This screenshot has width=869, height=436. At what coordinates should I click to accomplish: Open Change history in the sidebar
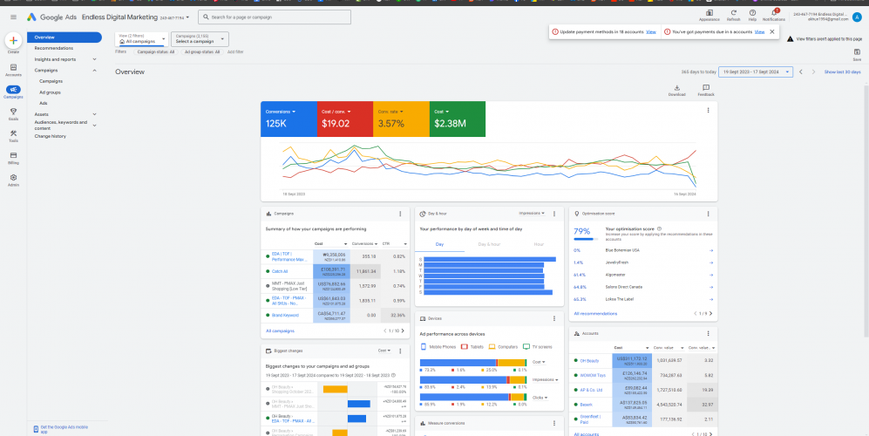coord(50,136)
